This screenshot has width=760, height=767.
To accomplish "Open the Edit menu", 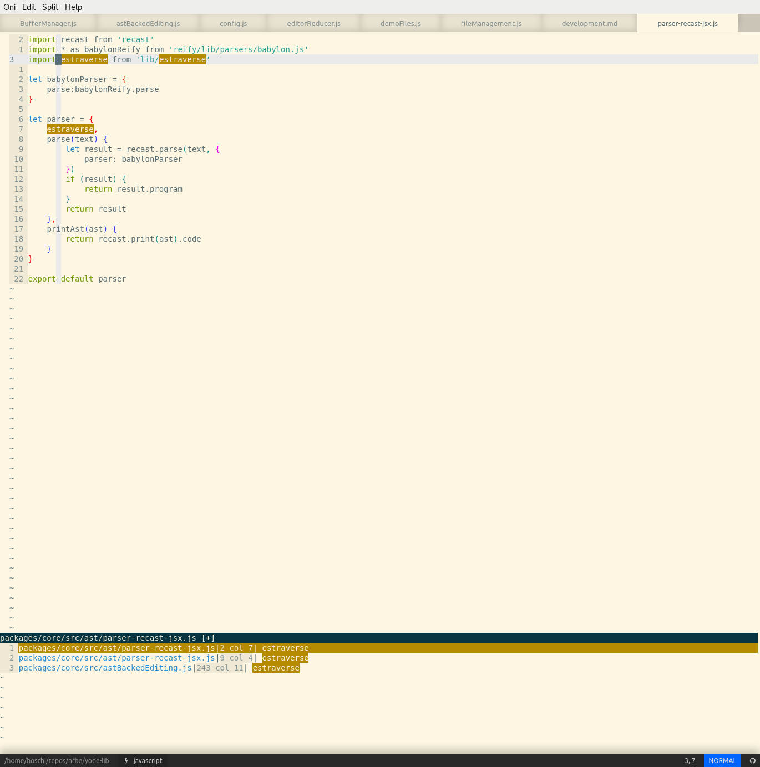I will click(x=29, y=7).
